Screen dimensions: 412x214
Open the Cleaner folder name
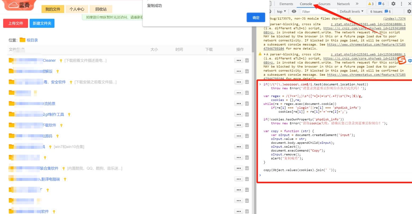(49, 60)
